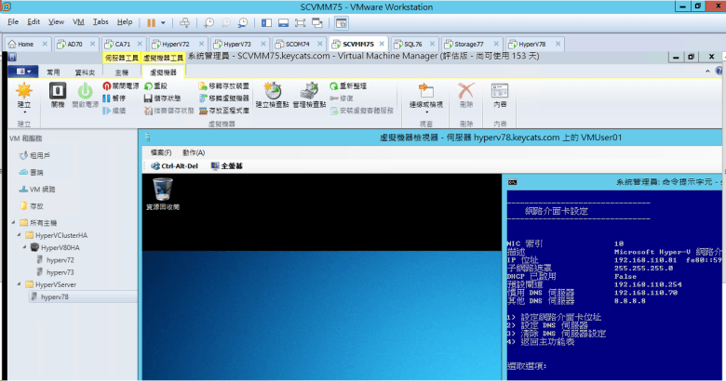Open the 連線或檢視 dropdown

tap(425, 98)
